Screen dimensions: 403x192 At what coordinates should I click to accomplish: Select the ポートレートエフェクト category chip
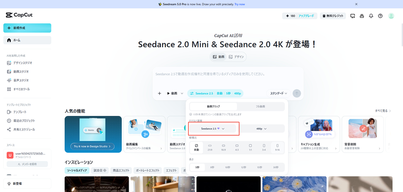click(148, 170)
